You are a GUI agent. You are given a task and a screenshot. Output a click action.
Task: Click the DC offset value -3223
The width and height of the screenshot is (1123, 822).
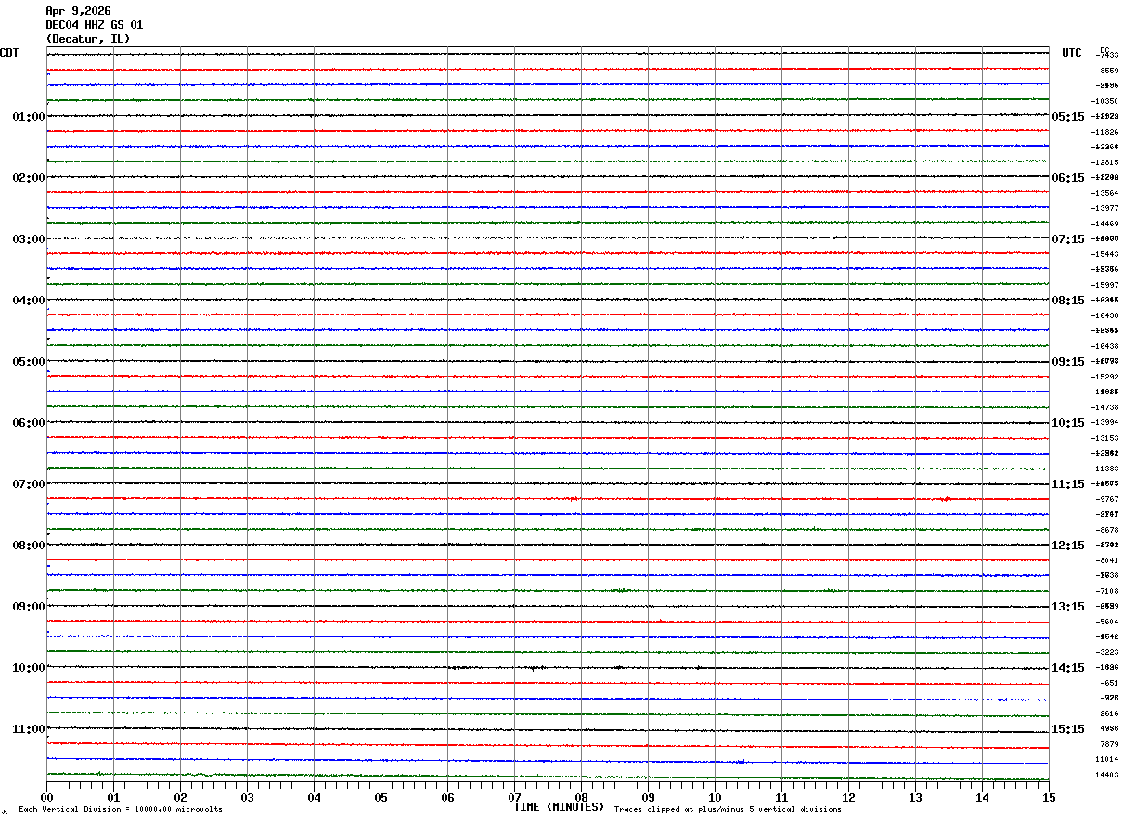coord(1106,652)
